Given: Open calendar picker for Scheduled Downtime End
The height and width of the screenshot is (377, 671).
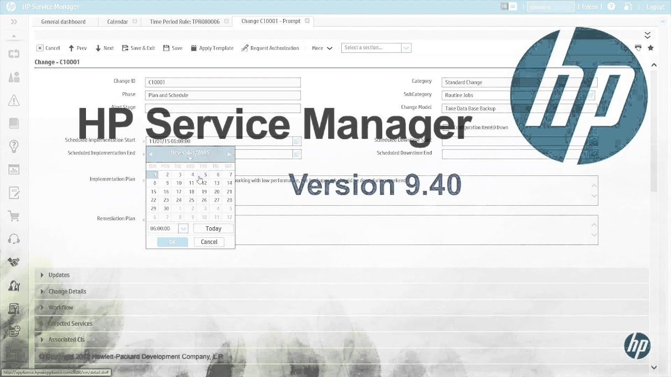Looking at the screenshot, I should click(593, 154).
